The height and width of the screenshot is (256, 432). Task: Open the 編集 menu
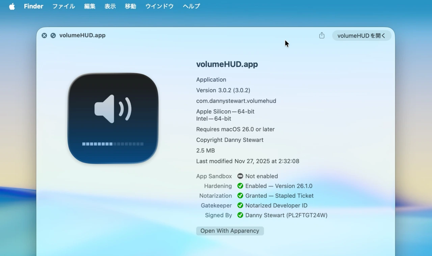89,6
